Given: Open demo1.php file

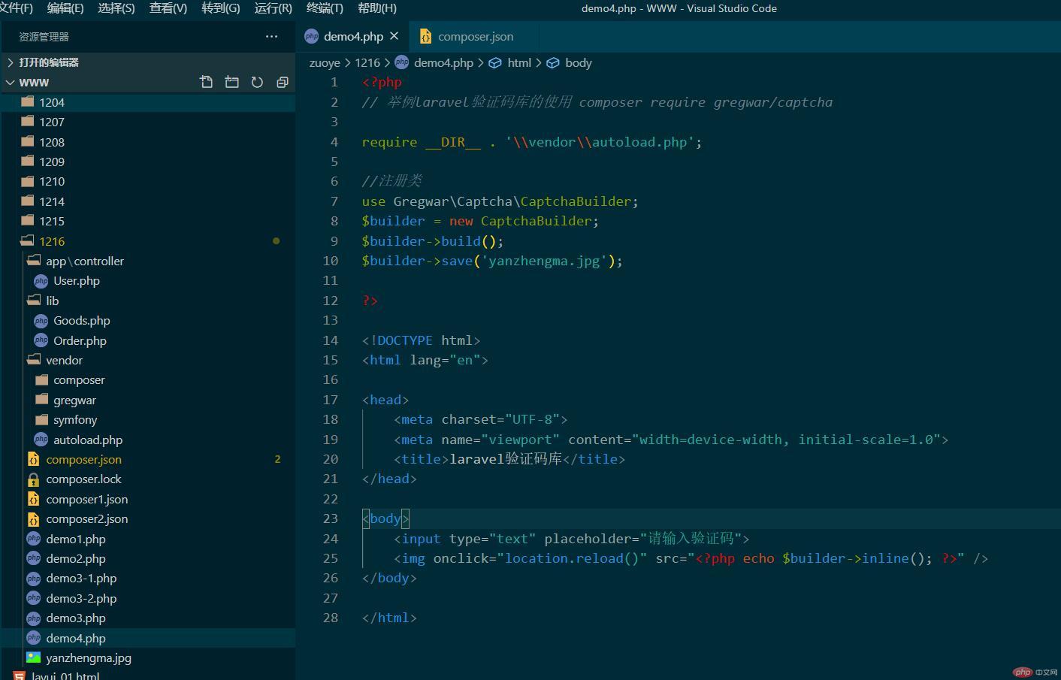Looking at the screenshot, I should click(147, 539).
